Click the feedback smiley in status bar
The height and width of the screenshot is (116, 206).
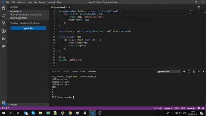tap(199, 108)
